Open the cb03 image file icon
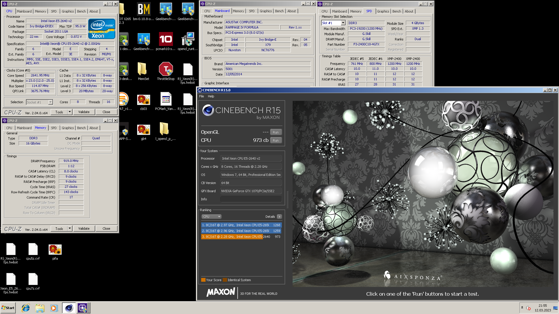The image size is (559, 314). pos(144,101)
